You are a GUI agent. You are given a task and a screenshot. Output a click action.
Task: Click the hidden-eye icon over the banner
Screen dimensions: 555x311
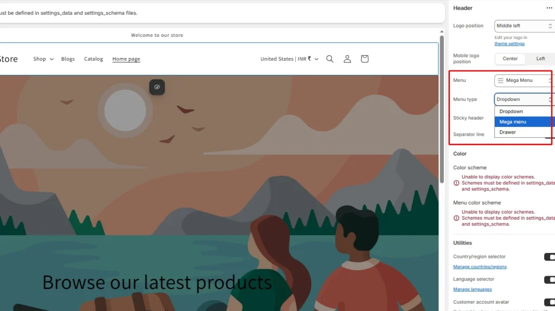tap(157, 87)
